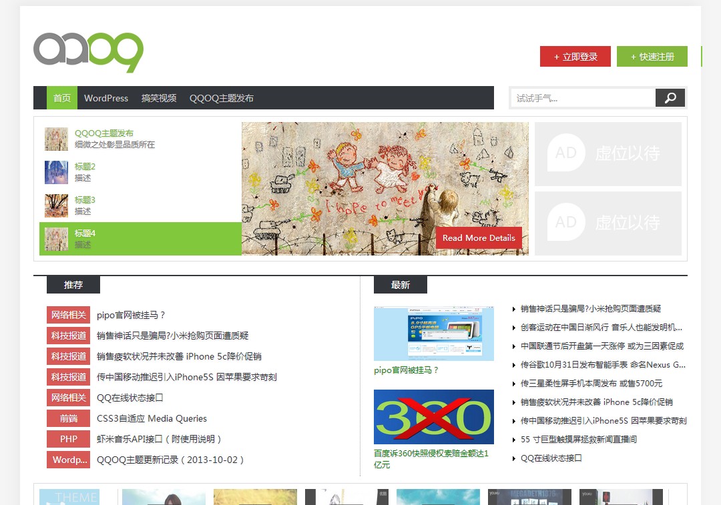Click the THEME thumbnail in bottom strip
The width and height of the screenshot is (721, 505).
(69, 497)
